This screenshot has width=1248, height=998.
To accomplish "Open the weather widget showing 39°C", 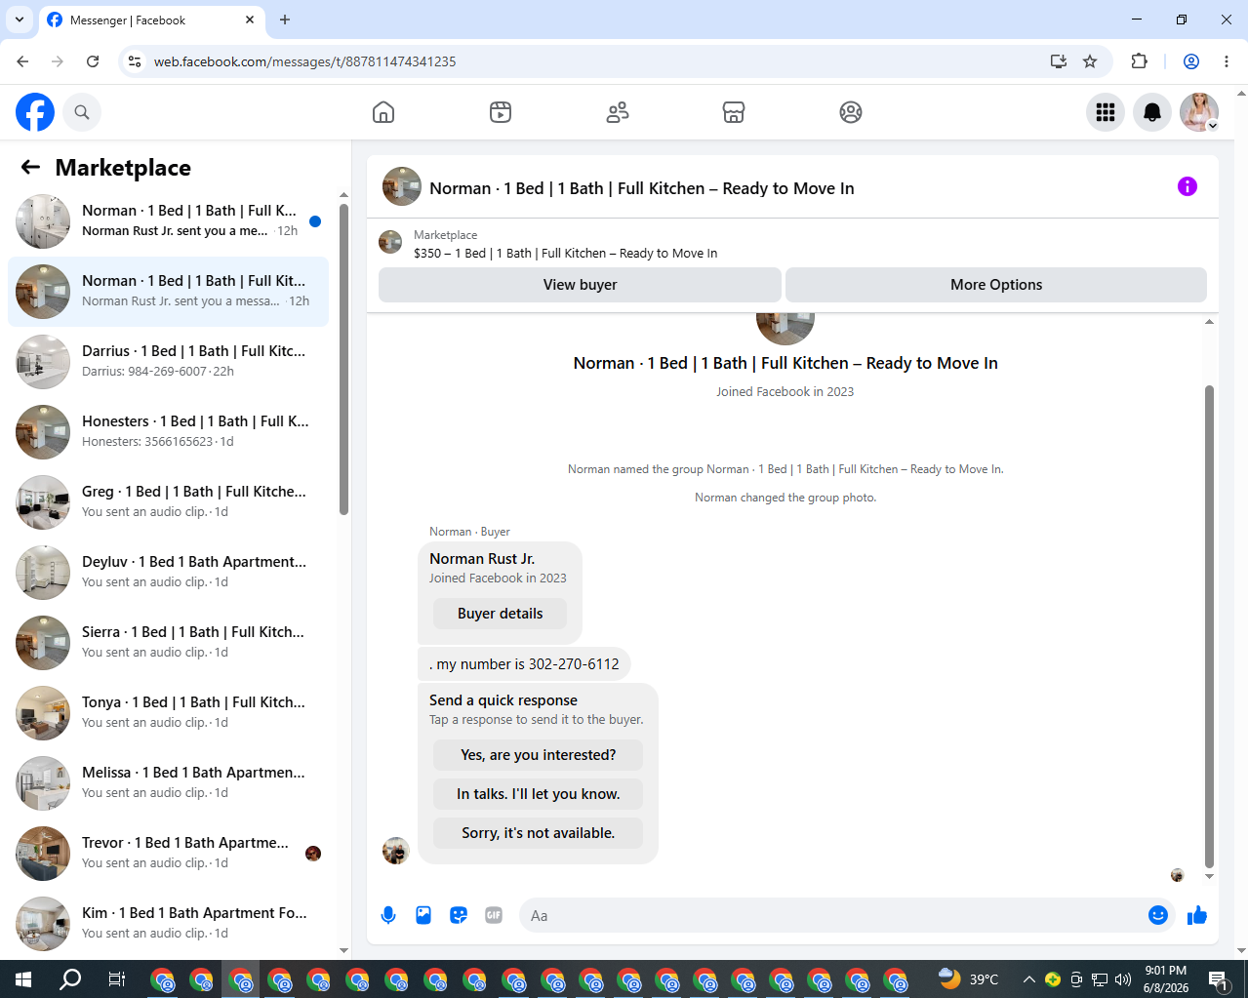I will [x=968, y=978].
